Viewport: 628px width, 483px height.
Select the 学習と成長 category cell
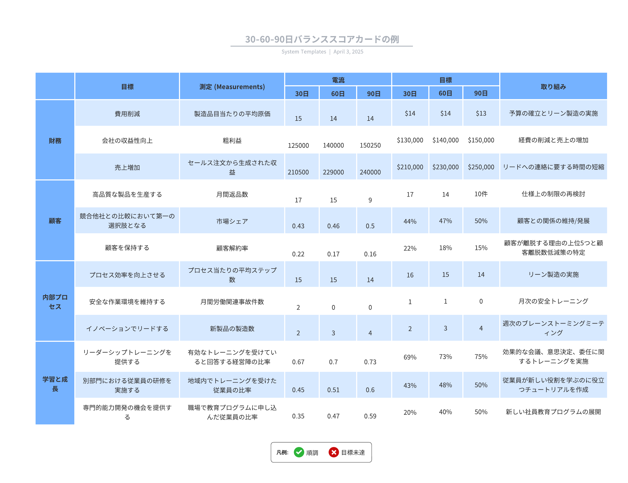[55, 384]
